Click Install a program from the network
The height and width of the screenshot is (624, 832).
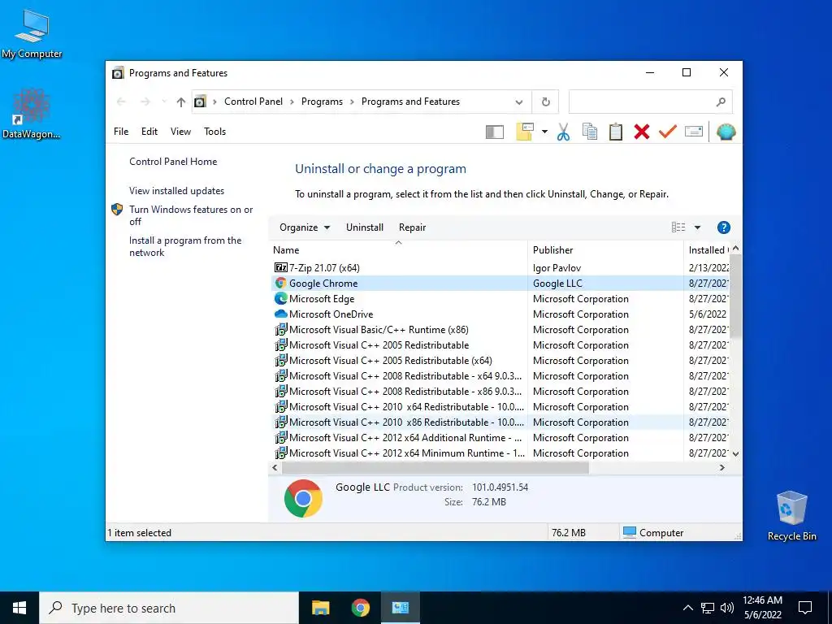(185, 247)
